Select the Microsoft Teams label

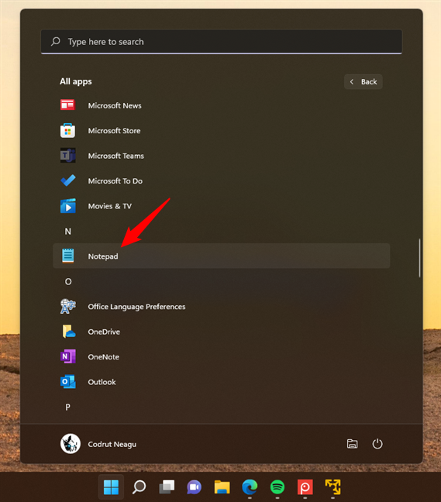[116, 156]
